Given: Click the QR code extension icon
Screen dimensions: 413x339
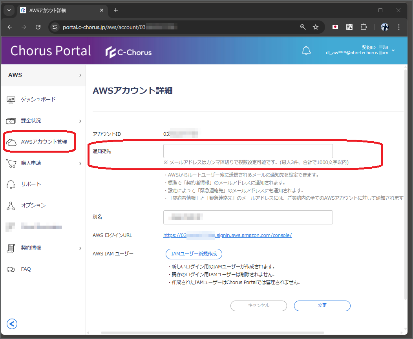Looking at the screenshot, I should tap(349, 27).
